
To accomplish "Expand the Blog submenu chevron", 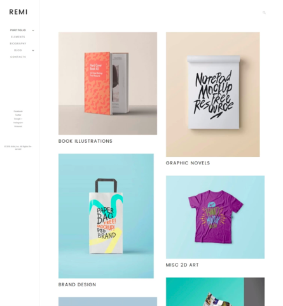I will (x=33, y=50).
